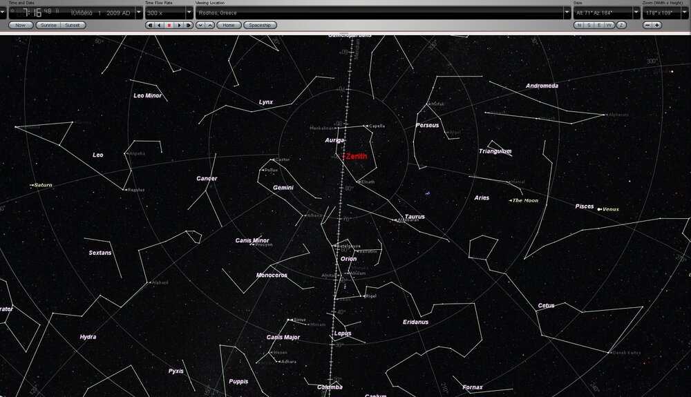This screenshot has width=691, height=397.
Task: Expand the Gaze altitude azimuth dropdown
Action: pos(636,12)
